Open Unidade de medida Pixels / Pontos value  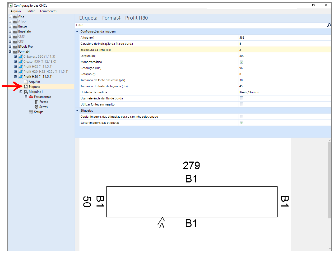pyautogui.click(x=285, y=92)
